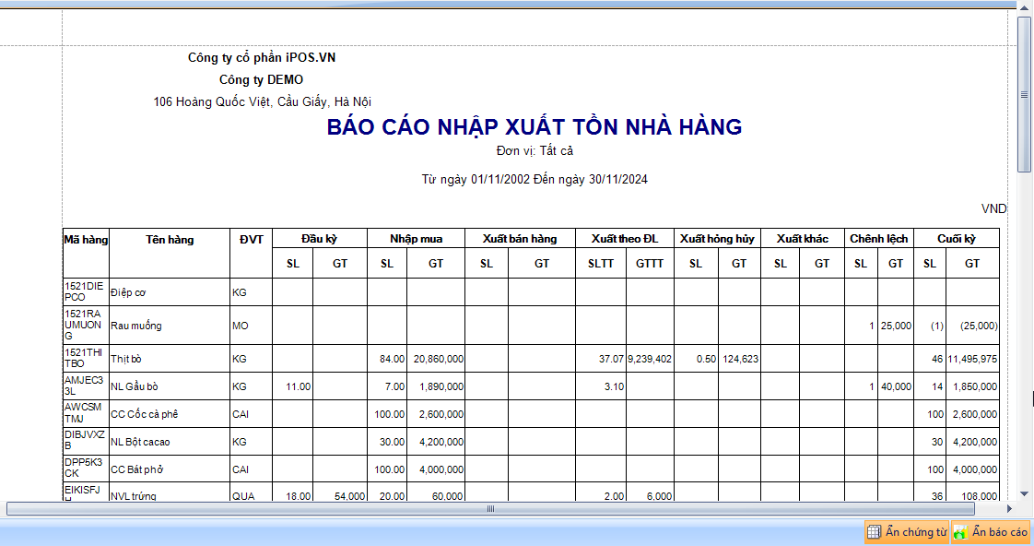Click the horizontal scrollbar right arrow

[x=1009, y=508]
